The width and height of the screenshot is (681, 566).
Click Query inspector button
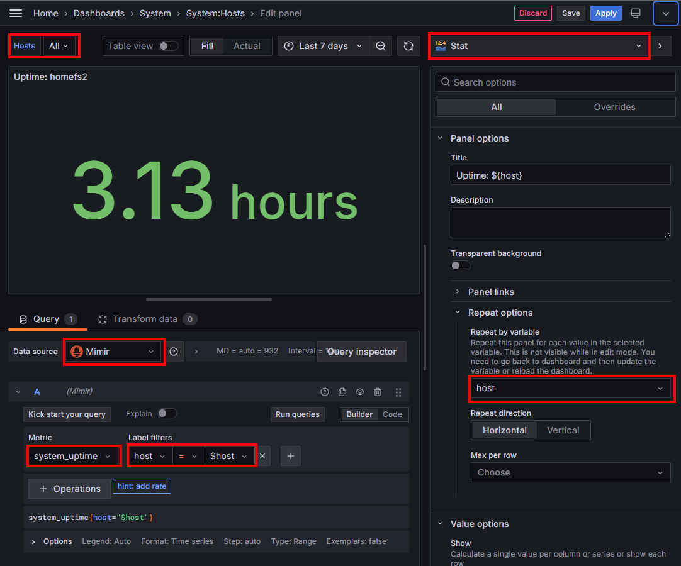pos(362,352)
